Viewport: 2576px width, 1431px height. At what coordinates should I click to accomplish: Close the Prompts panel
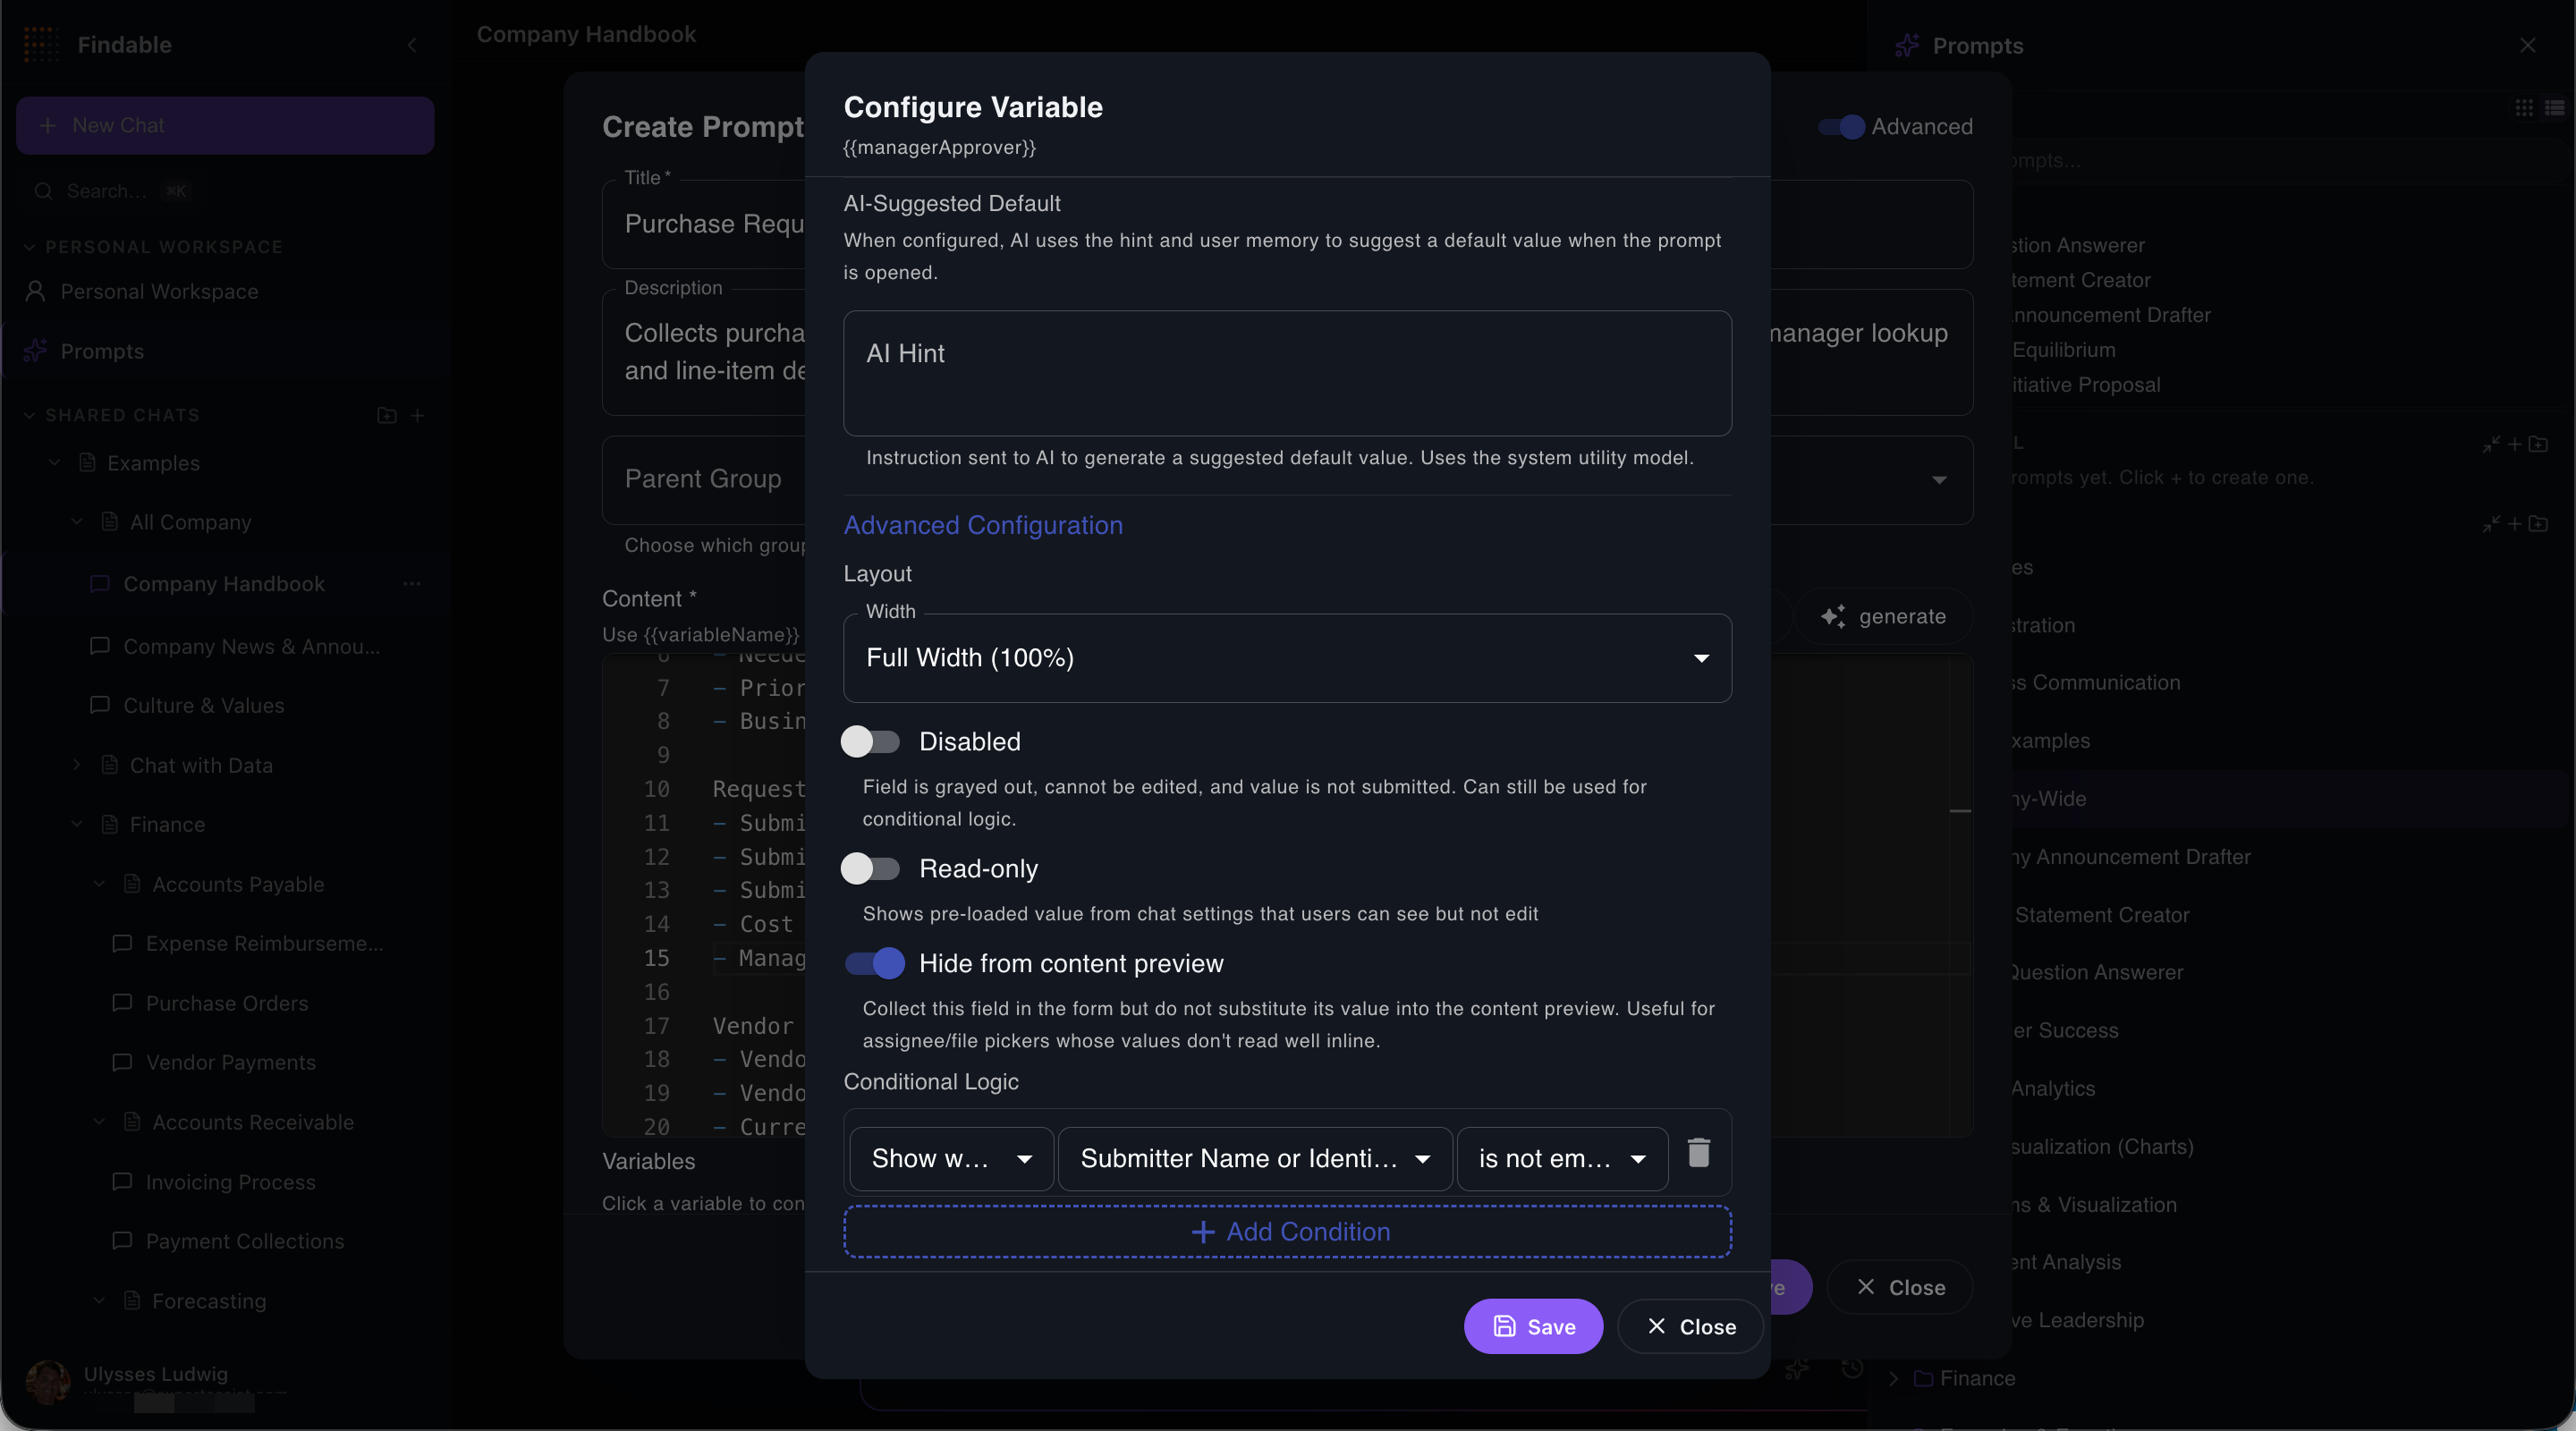2527,45
